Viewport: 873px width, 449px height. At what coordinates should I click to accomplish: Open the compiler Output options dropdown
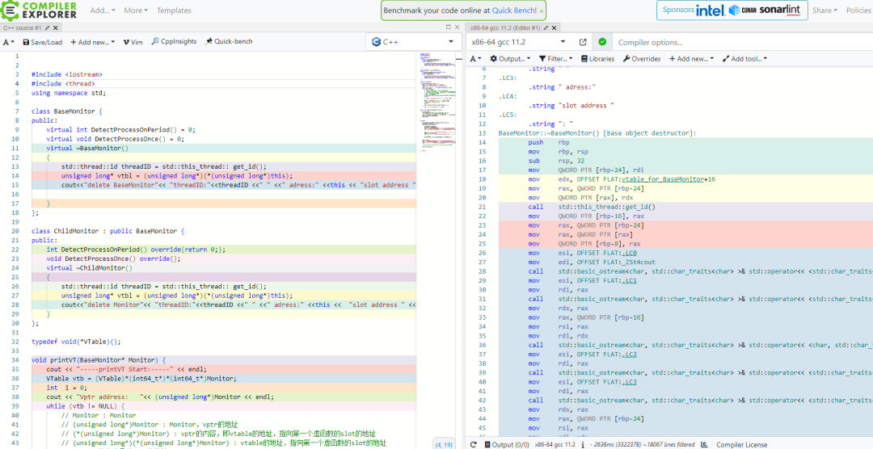pyautogui.click(x=511, y=59)
